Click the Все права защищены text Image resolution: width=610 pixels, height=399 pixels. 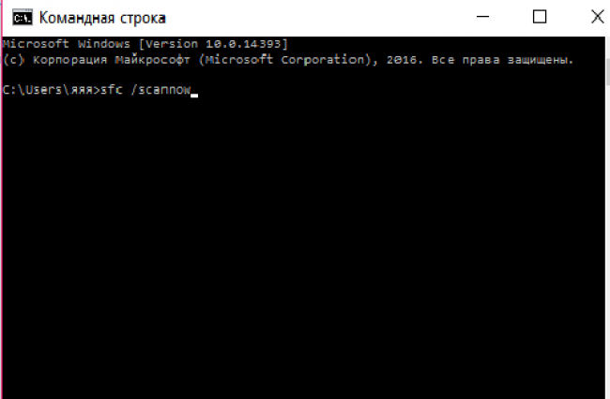click(502, 60)
